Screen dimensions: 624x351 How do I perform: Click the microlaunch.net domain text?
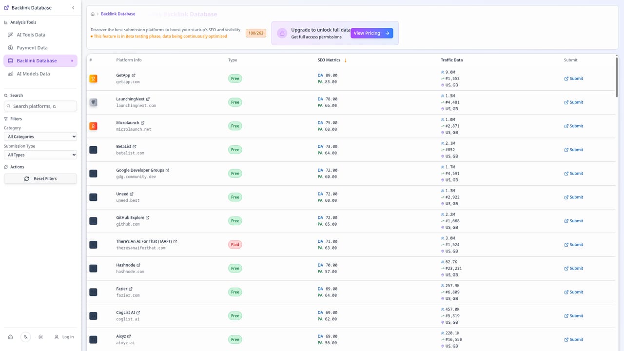click(134, 129)
